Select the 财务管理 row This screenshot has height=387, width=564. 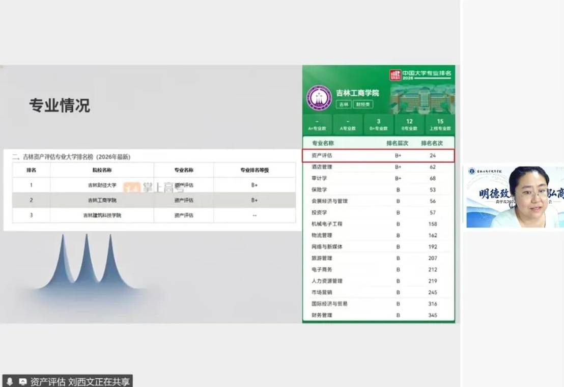coord(378,315)
